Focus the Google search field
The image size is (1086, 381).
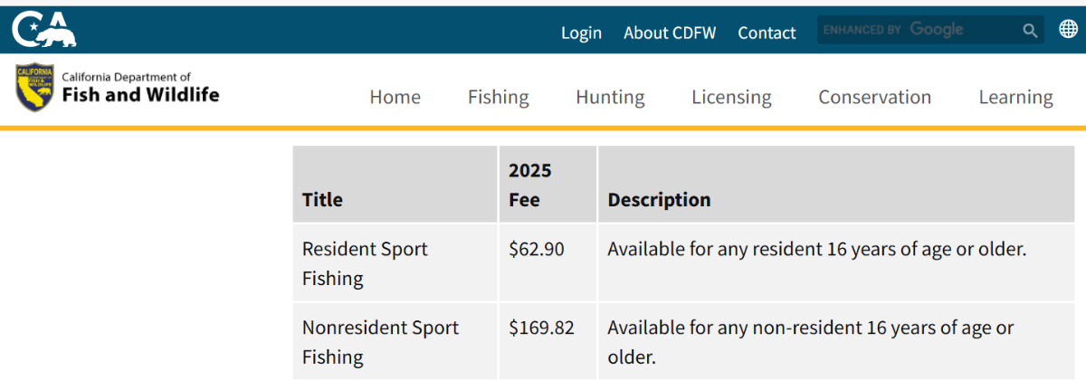tap(914, 30)
